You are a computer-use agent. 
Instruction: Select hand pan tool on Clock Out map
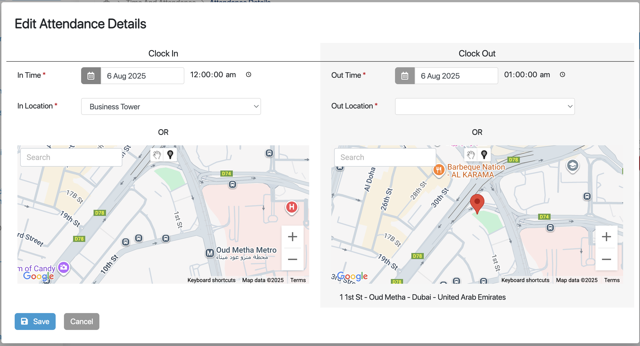471,155
